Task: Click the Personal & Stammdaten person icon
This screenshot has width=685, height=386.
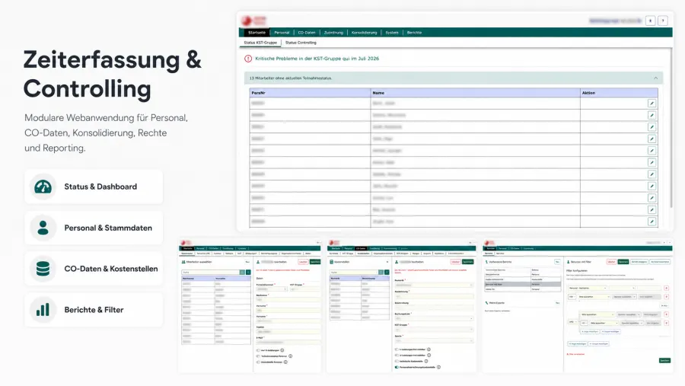Action: click(x=43, y=228)
